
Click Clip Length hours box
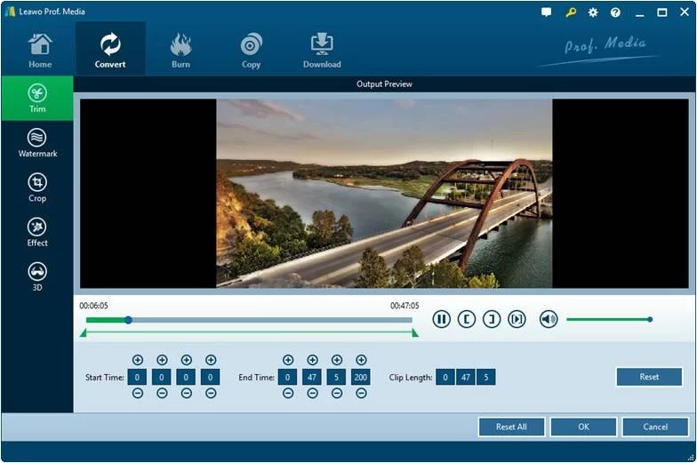click(445, 377)
